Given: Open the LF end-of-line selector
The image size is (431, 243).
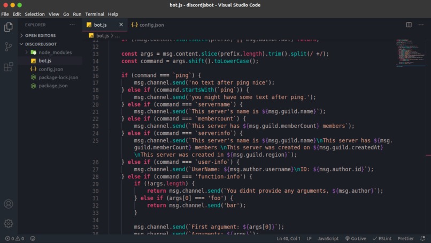Looking at the screenshot, I should (309, 239).
